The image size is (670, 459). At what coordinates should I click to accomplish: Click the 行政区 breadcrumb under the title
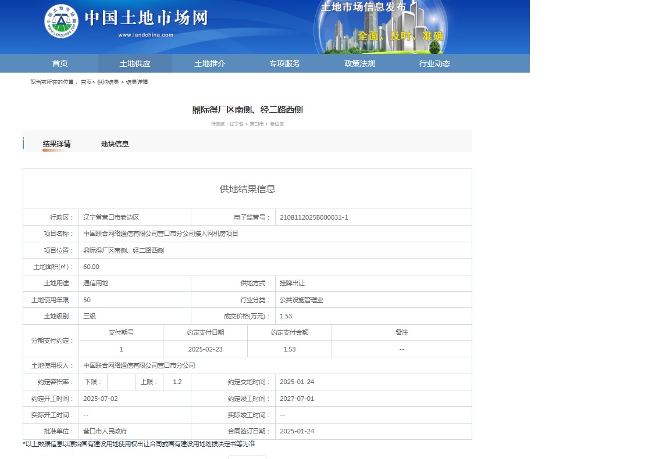(x=247, y=124)
